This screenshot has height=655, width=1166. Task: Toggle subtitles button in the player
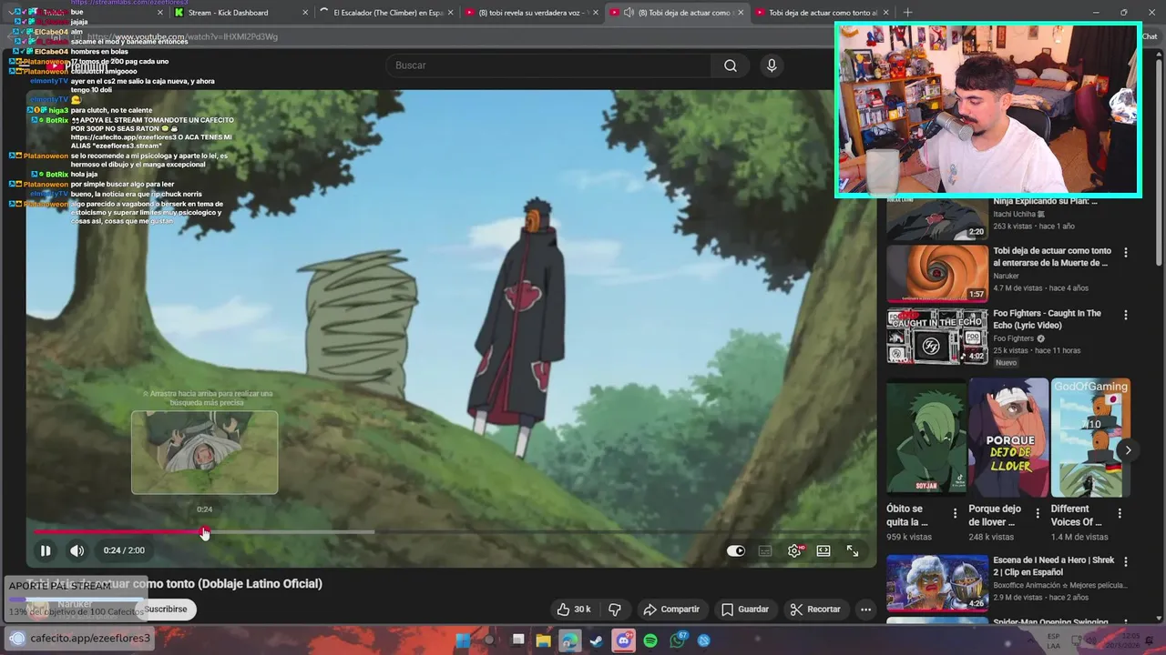pyautogui.click(x=765, y=550)
